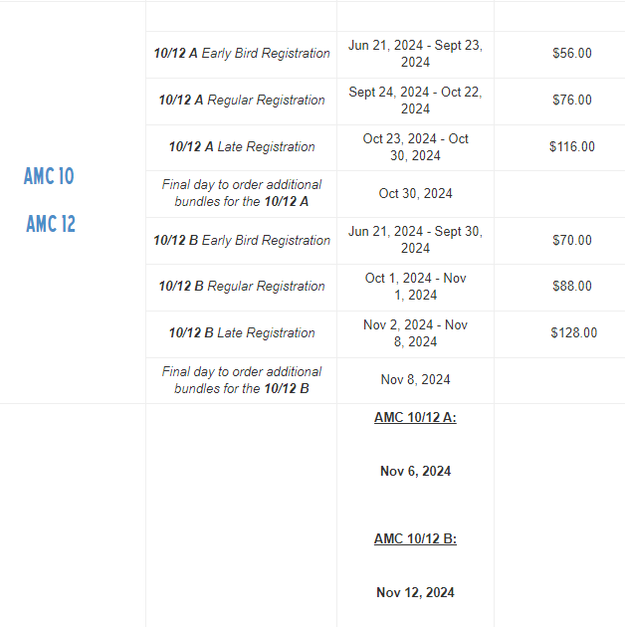Select the Nov 12, 2024 competition date
This screenshot has width=625, height=627.
(415, 592)
